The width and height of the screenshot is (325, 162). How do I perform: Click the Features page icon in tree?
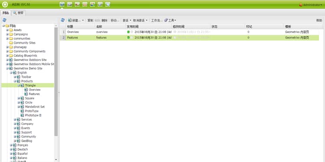(x=26, y=94)
